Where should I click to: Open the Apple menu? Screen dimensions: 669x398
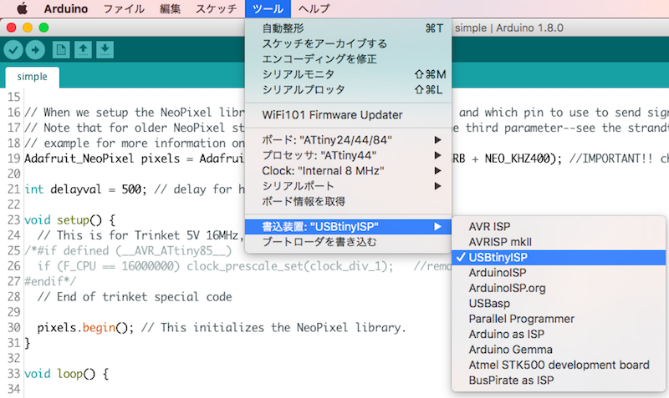[22, 8]
